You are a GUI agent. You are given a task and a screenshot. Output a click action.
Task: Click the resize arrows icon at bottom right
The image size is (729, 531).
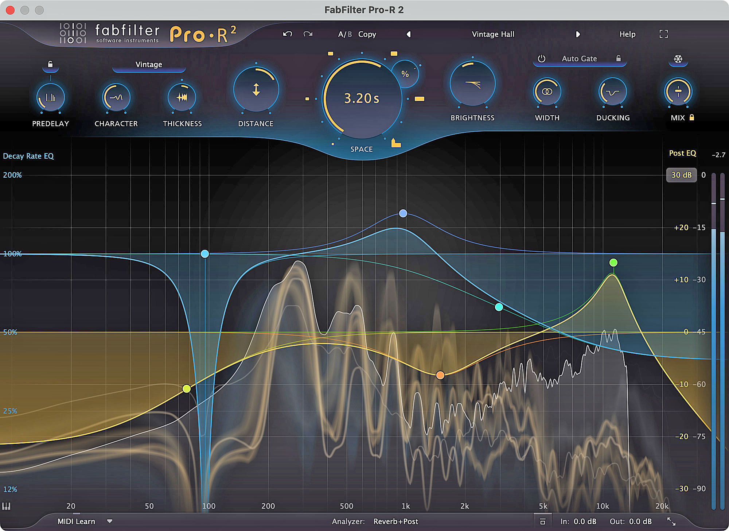click(671, 521)
